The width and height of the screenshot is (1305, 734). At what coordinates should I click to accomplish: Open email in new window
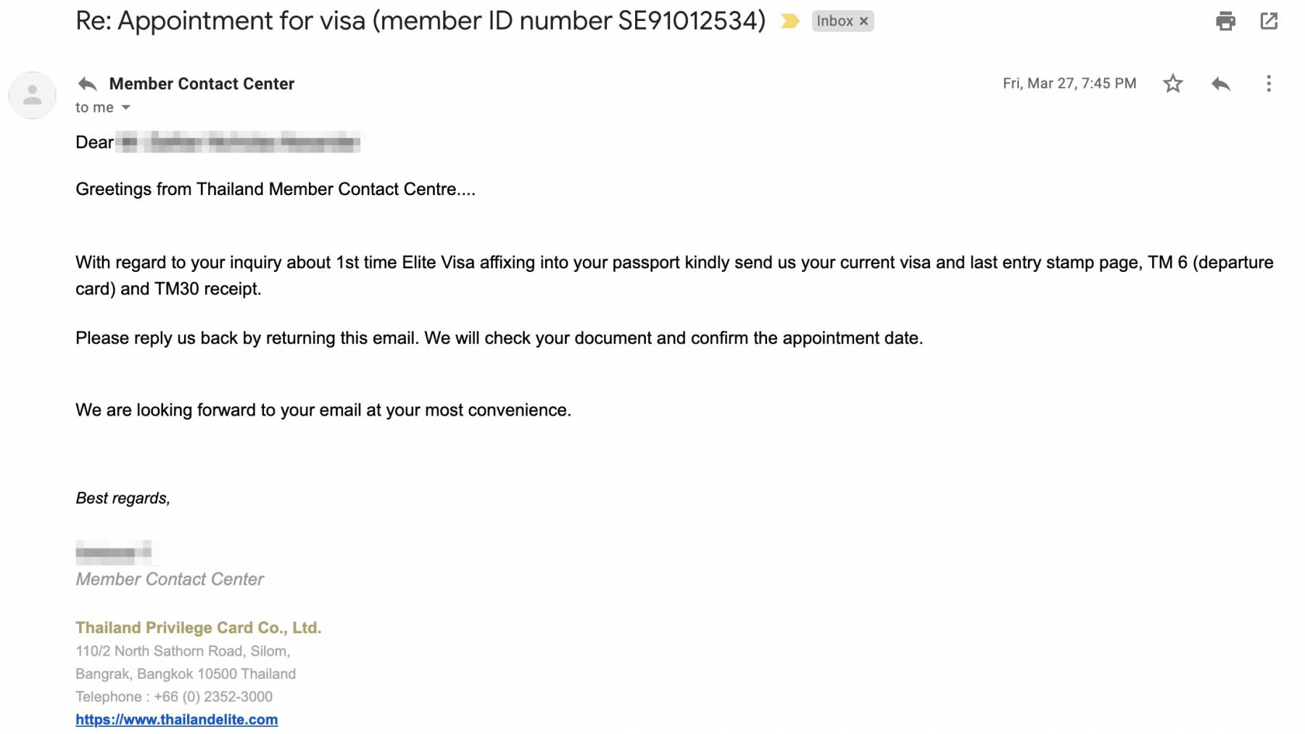tap(1269, 21)
